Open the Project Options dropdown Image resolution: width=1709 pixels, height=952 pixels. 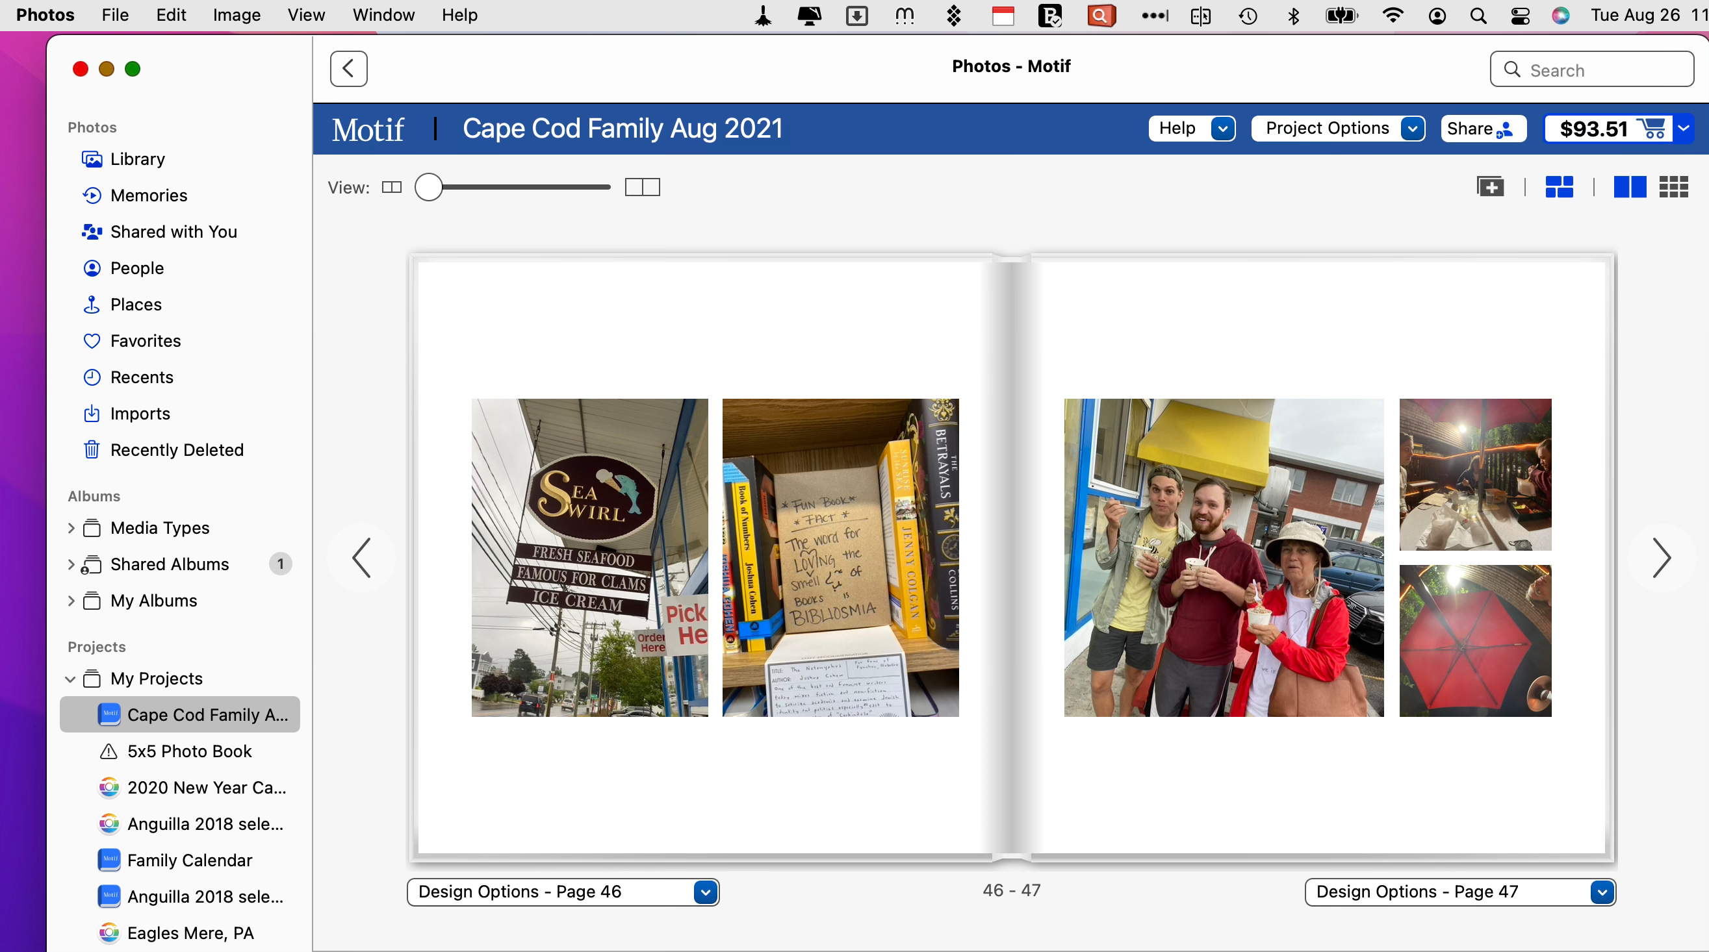pos(1337,129)
